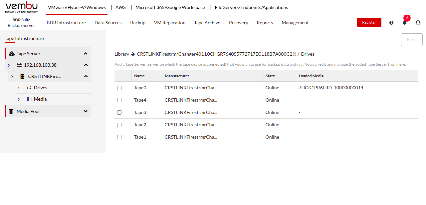
Task: Select the 192.168.103.38 server node
Action: (40, 65)
